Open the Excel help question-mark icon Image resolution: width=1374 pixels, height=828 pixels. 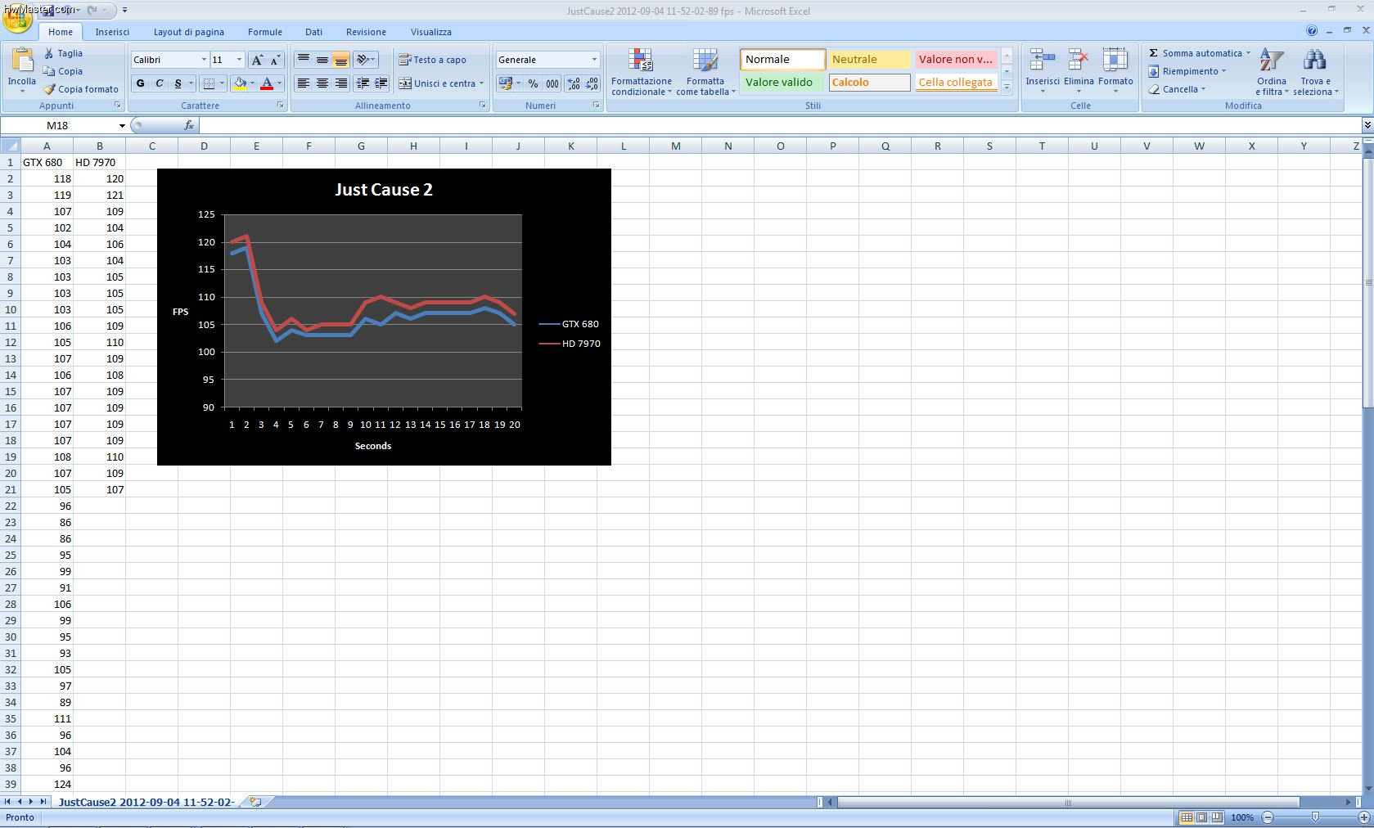(1312, 31)
